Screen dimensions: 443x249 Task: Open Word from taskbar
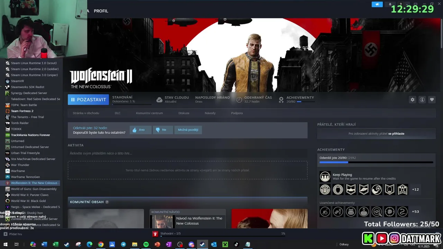pyautogui.click(x=44, y=245)
